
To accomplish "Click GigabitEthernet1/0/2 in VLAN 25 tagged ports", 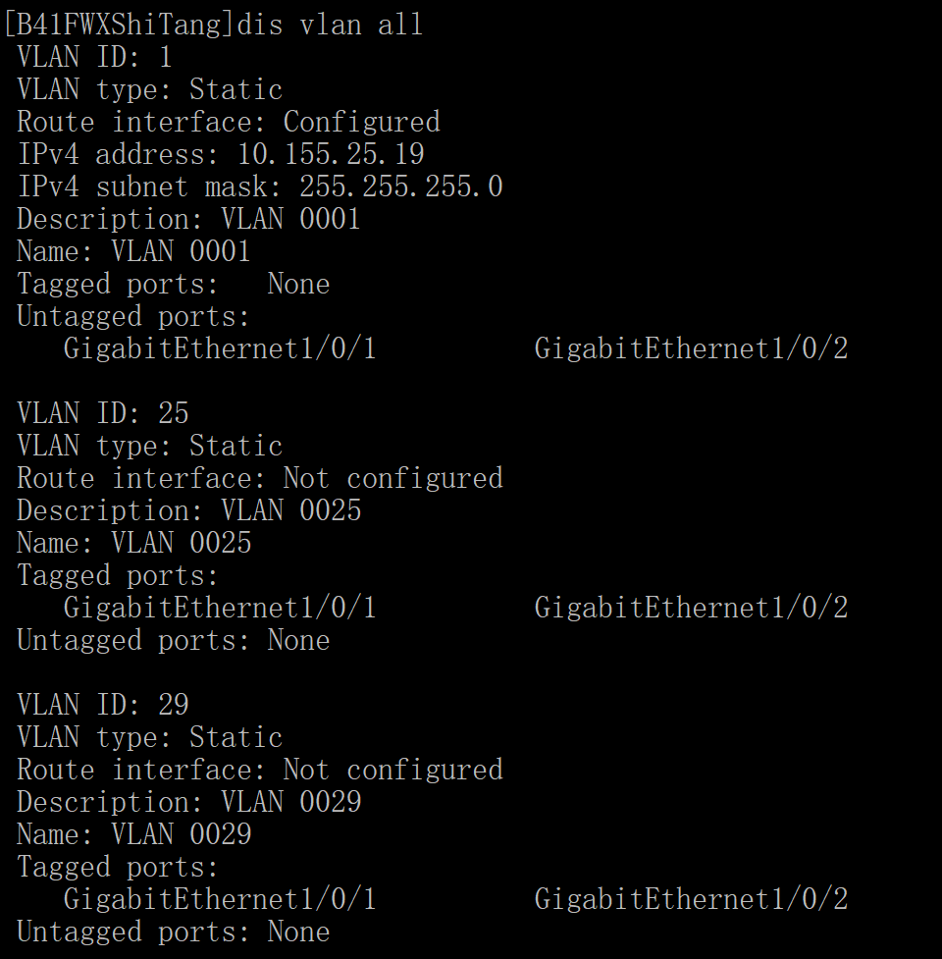I will [691, 608].
